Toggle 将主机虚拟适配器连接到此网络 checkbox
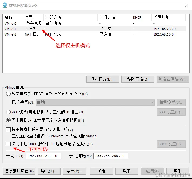This screenshot has height=179, width=192. [8, 130]
